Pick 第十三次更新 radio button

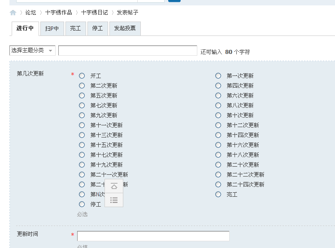click(x=82, y=135)
